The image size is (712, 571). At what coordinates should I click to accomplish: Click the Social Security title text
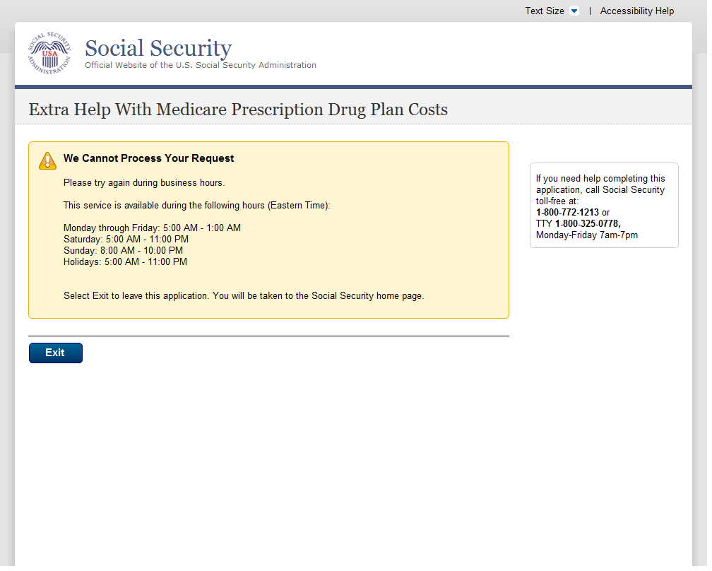158,48
